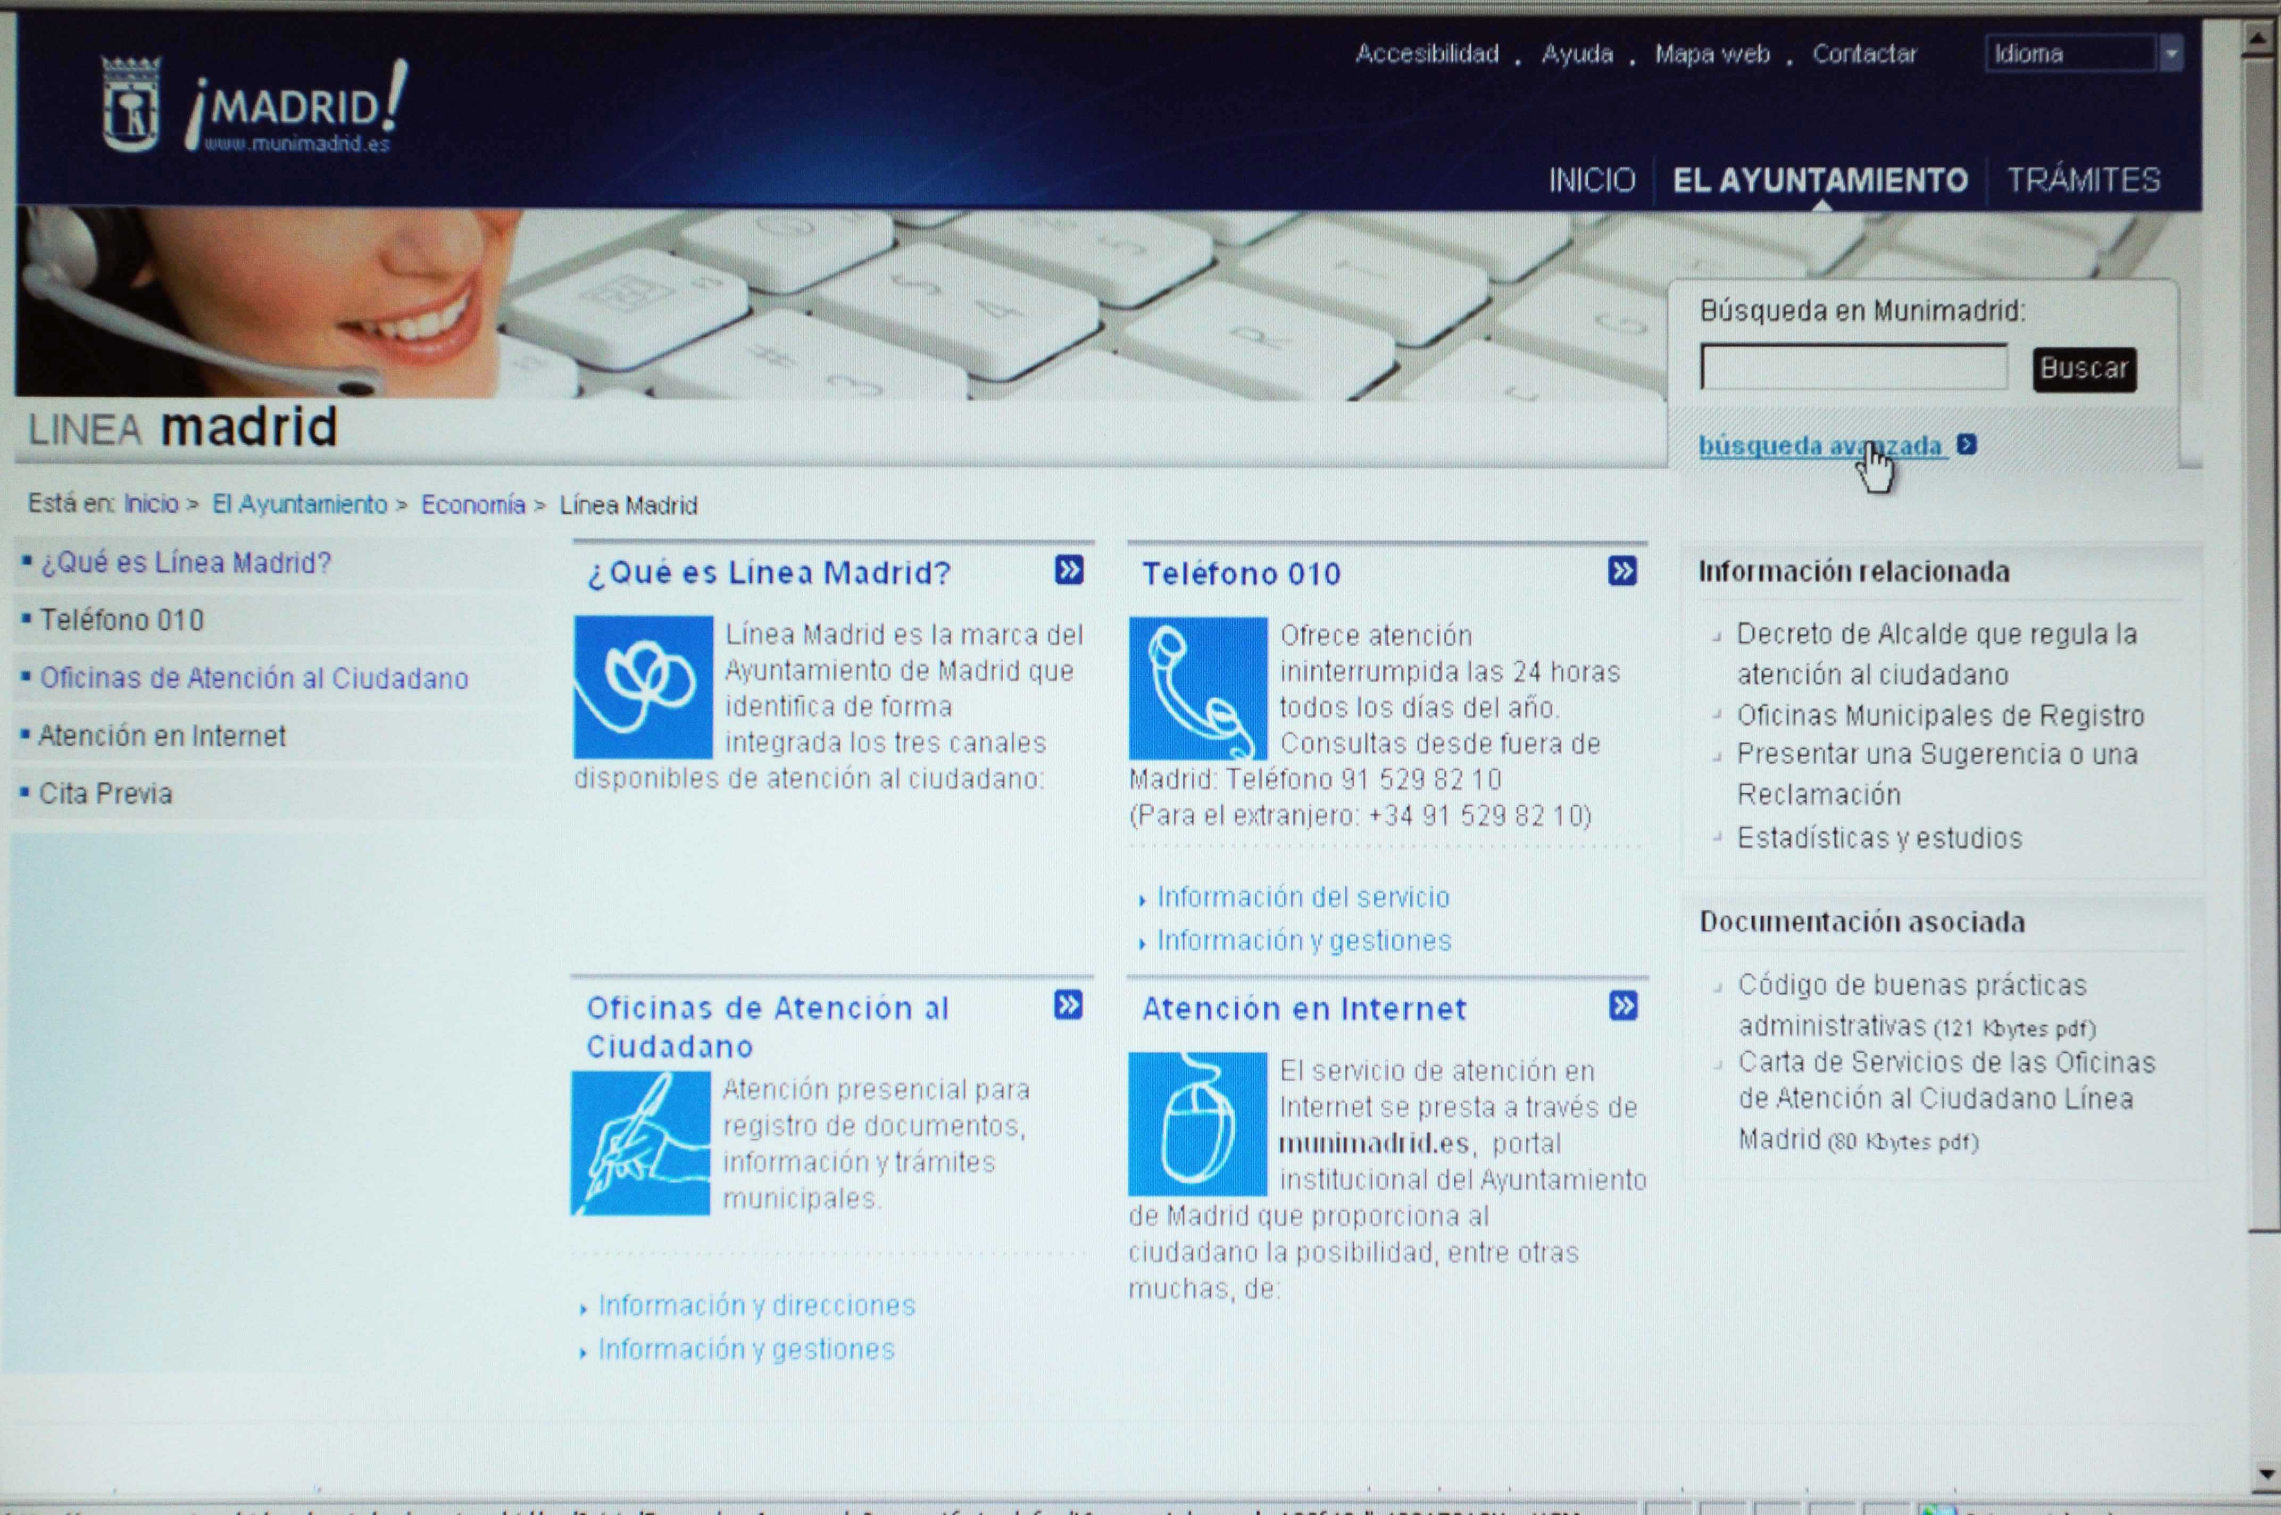
Task: Open Cita Previa in left sidebar
Action: click(105, 793)
